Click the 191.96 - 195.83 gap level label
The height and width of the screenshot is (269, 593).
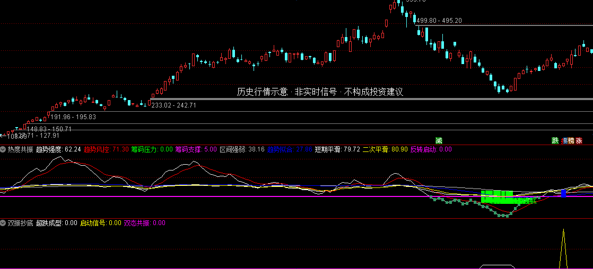pyautogui.click(x=73, y=117)
